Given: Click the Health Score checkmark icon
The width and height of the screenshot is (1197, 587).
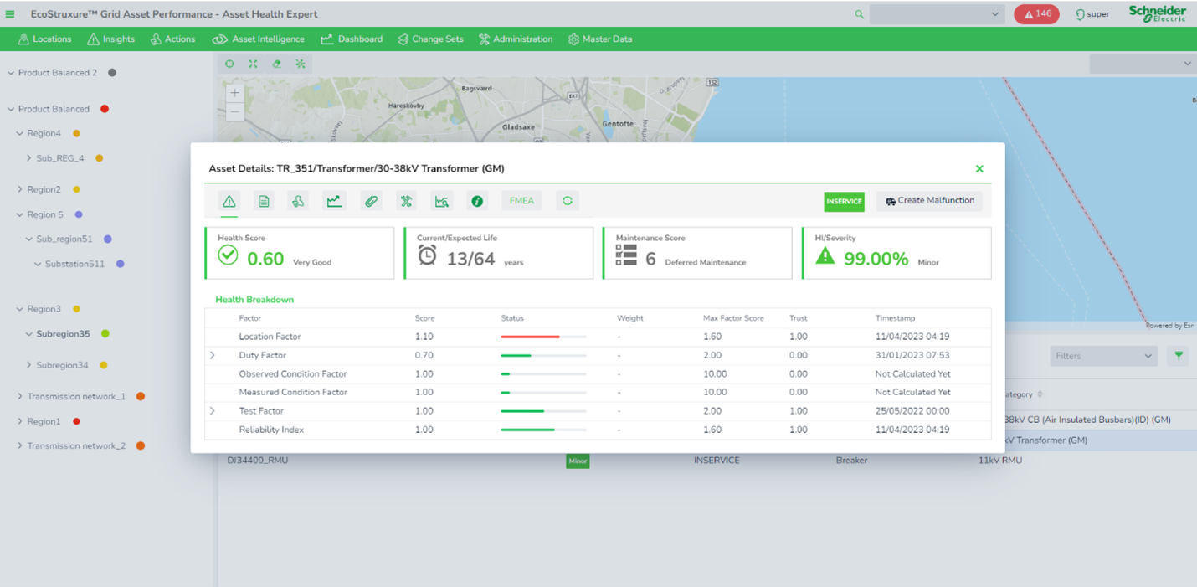Looking at the screenshot, I should 228,255.
